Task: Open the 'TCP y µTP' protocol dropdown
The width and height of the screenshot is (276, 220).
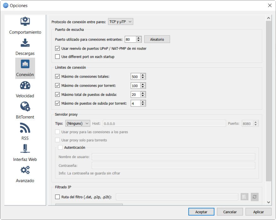Action: coord(121,22)
